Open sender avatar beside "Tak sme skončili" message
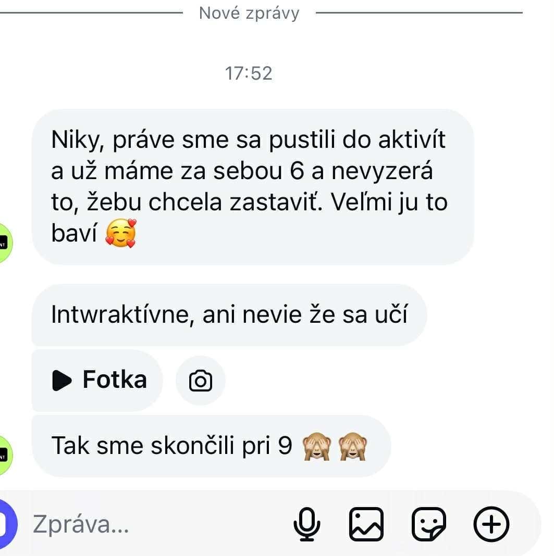This screenshot has height=556, width=554. coord(5,456)
